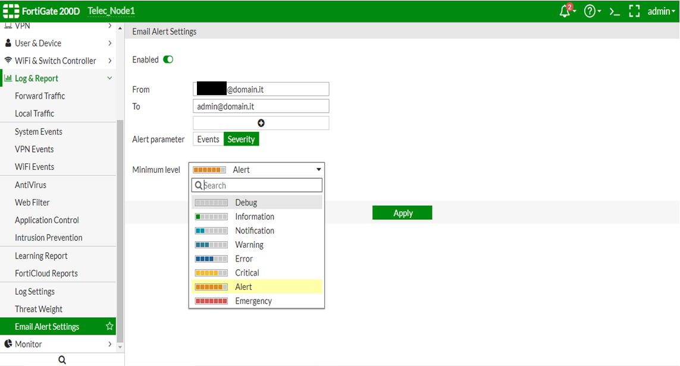Image resolution: width=680 pixels, height=366 pixels.
Task: Click the favorite star beside Email Alert Settings
Action: pyautogui.click(x=109, y=326)
